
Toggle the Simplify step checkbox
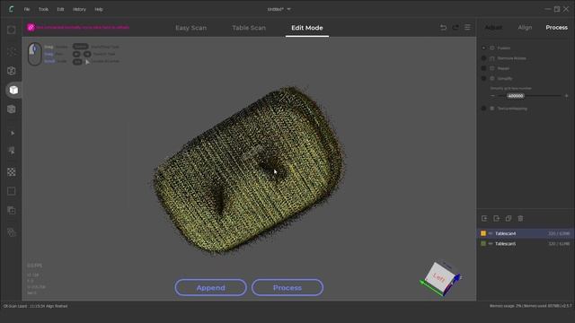point(483,78)
